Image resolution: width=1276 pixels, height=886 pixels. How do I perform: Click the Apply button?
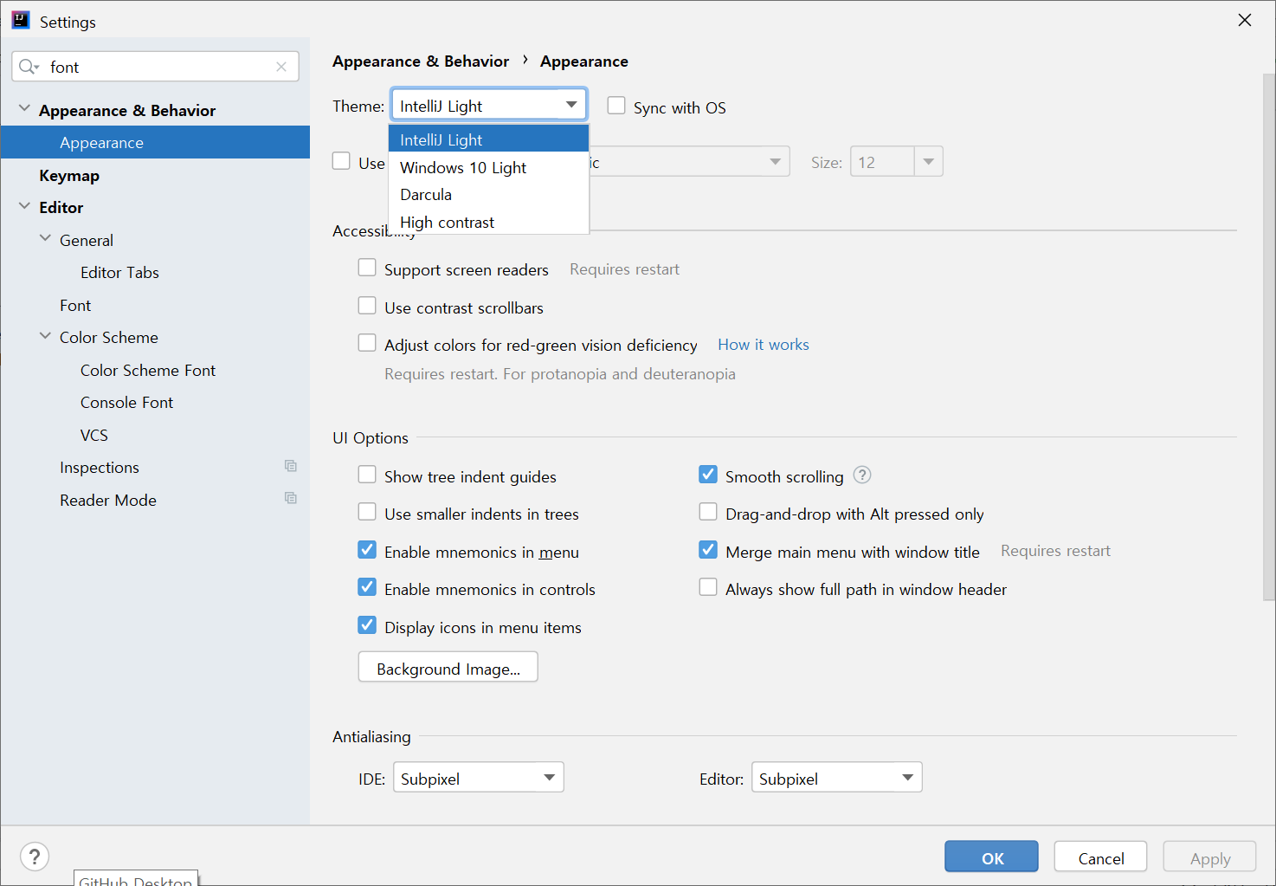[1209, 857]
